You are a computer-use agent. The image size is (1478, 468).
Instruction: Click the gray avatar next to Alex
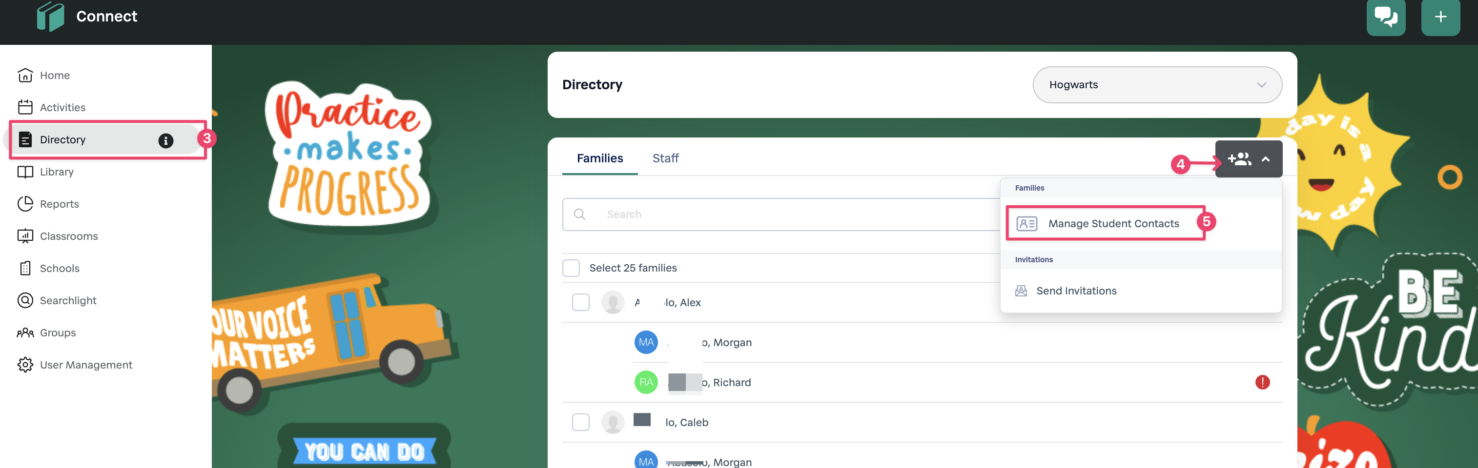[613, 302]
